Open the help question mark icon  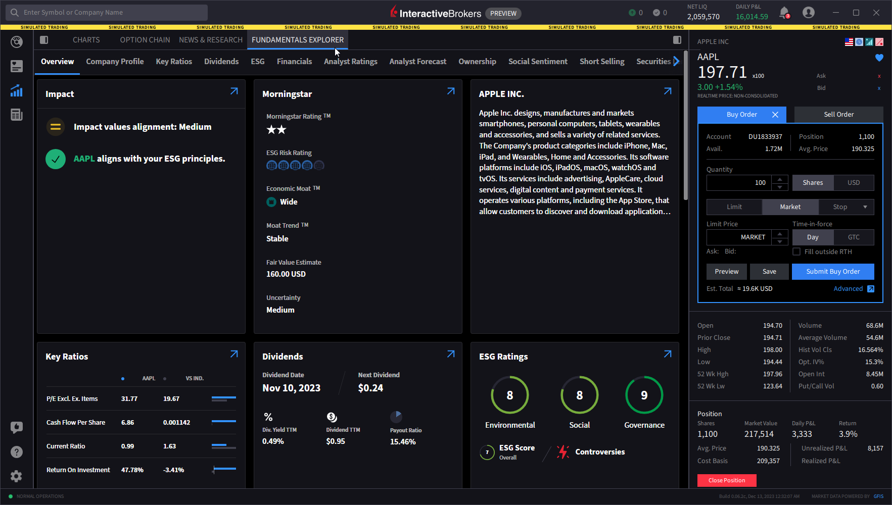tap(17, 451)
